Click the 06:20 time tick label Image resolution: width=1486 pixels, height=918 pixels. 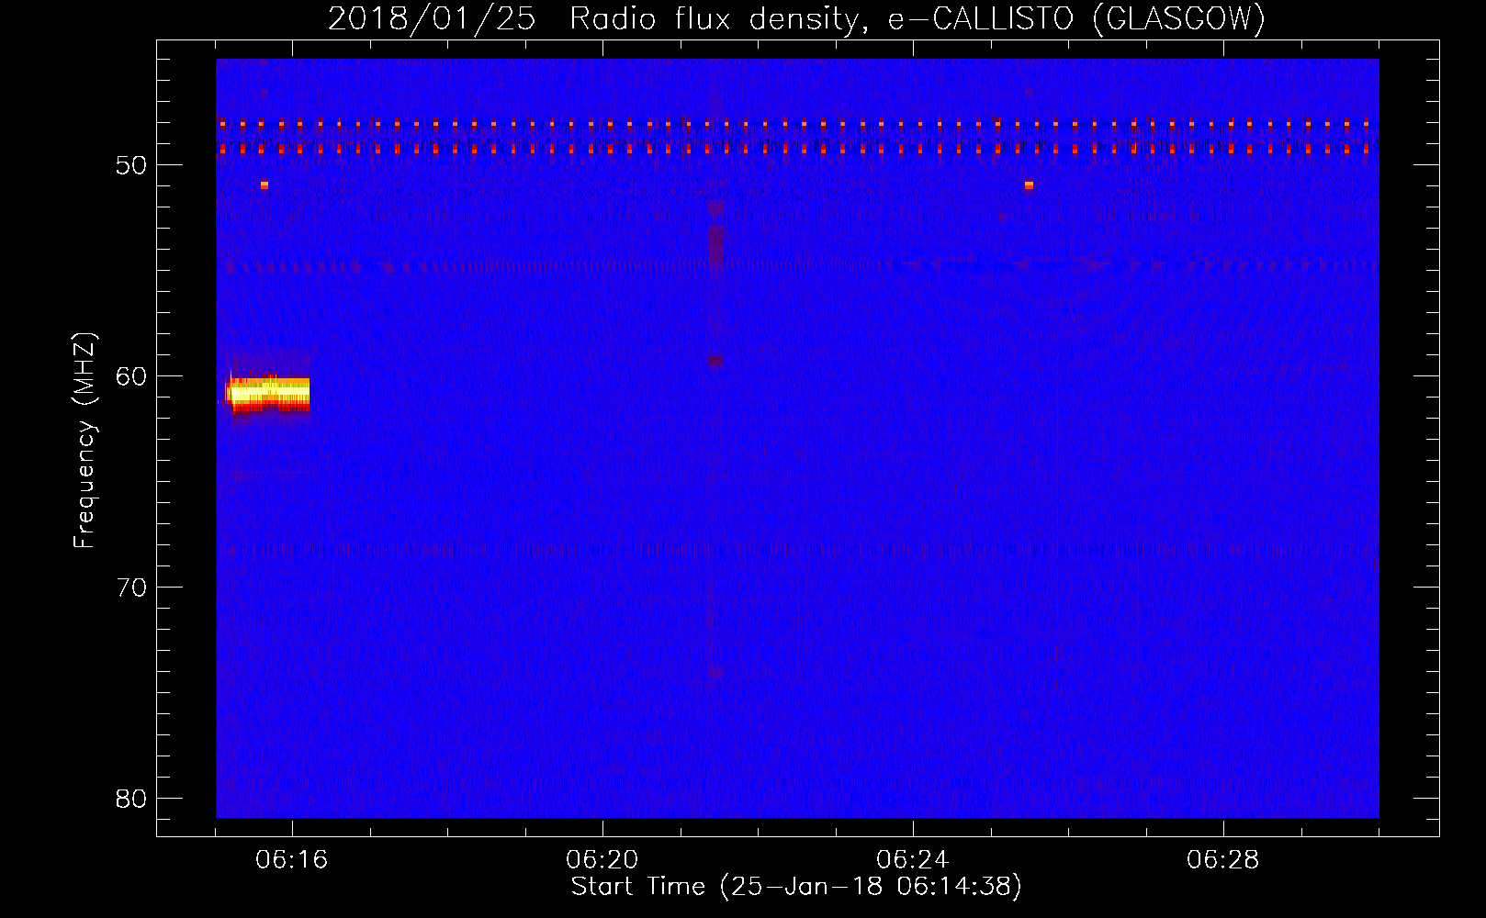pos(602,860)
